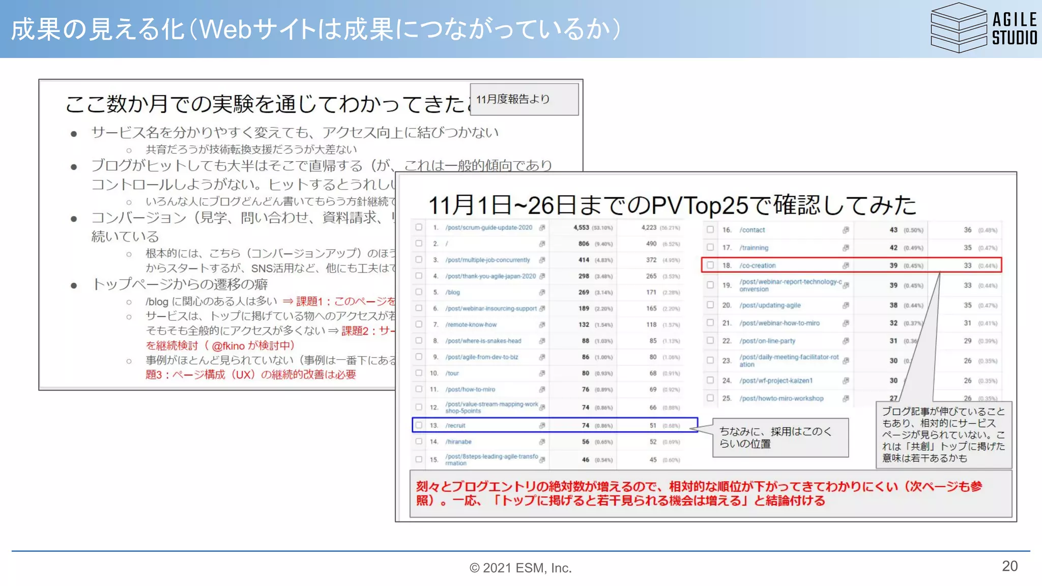
Task: Open the /recruit page link
Action: (x=455, y=426)
